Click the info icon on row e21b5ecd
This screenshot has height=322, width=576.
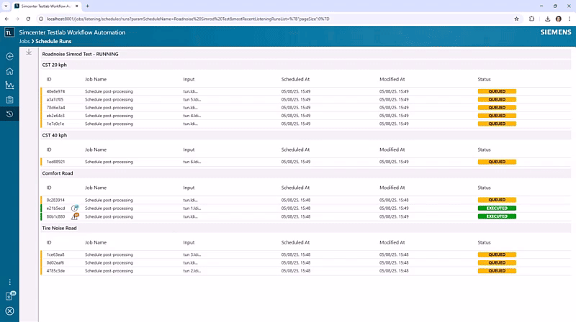click(x=75, y=208)
